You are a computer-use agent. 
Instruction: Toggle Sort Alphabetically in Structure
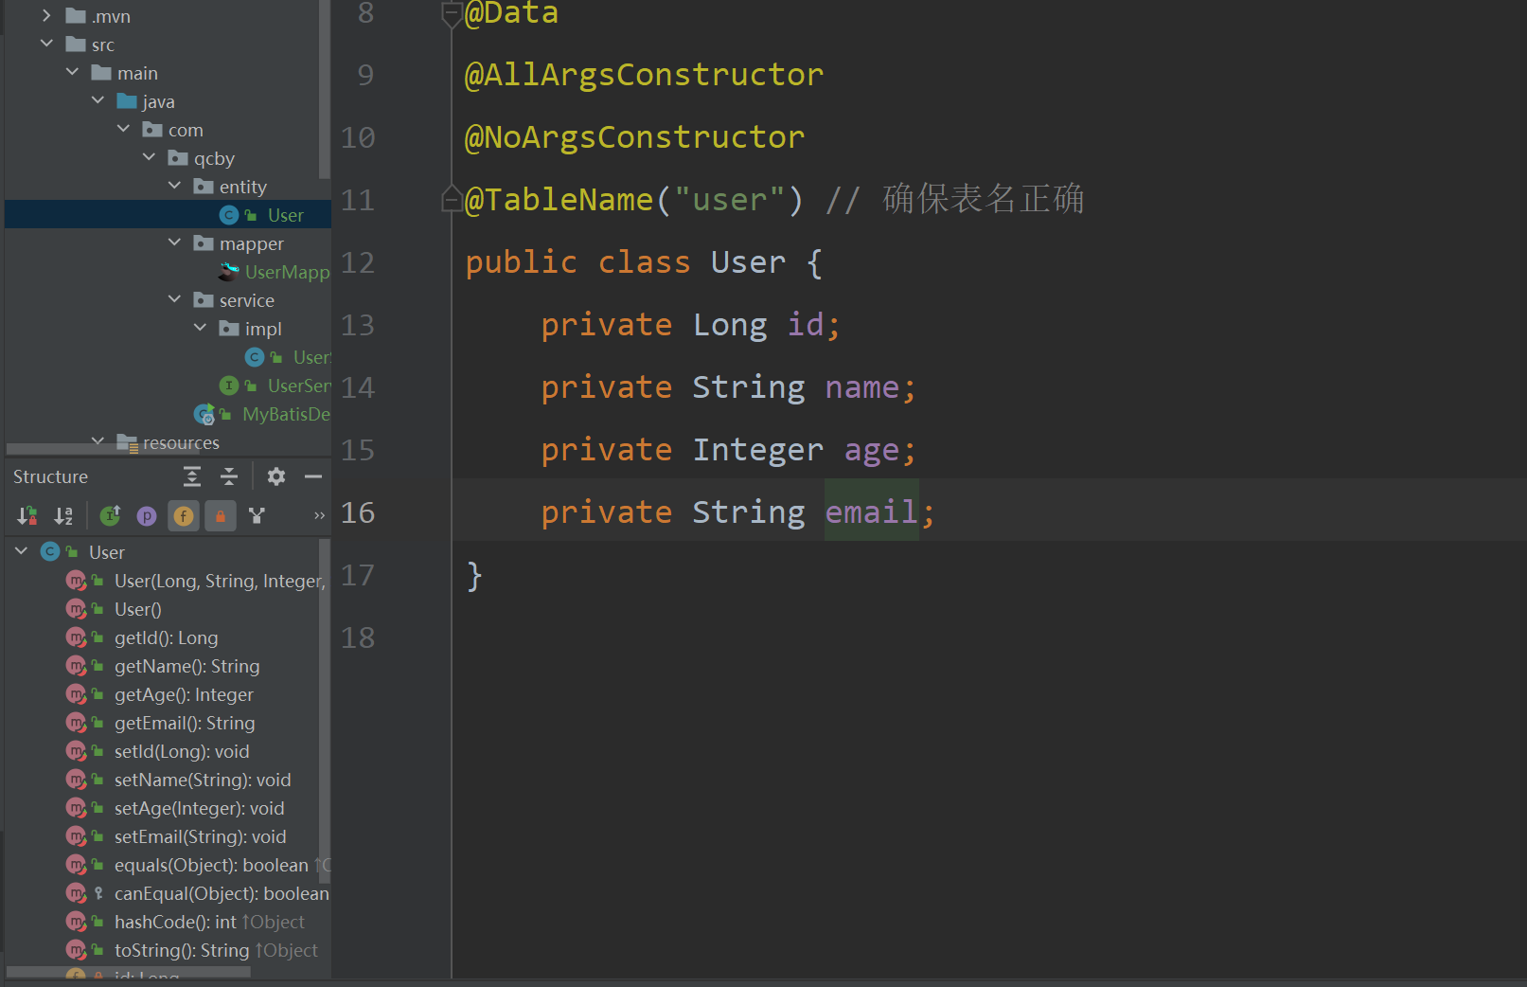[63, 515]
